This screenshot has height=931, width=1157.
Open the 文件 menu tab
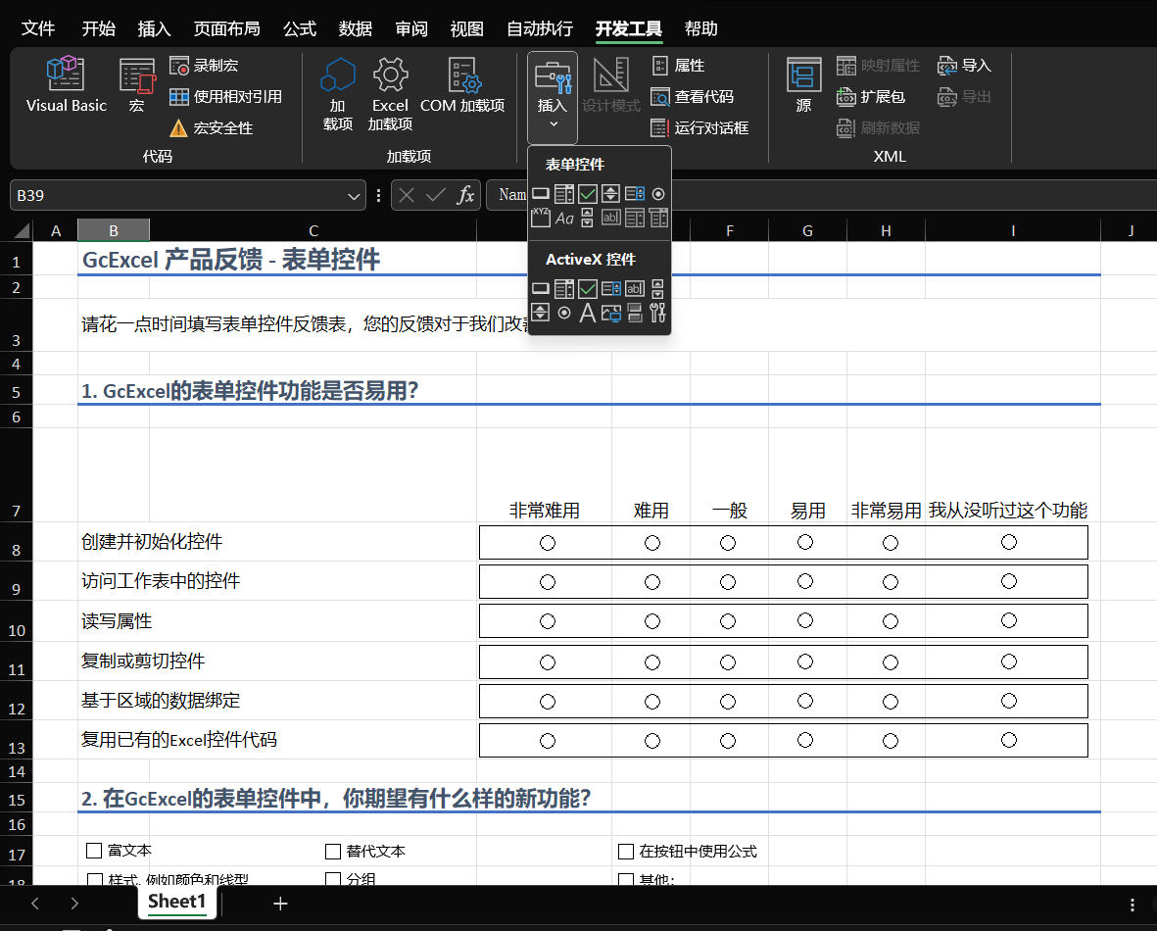pos(37,28)
